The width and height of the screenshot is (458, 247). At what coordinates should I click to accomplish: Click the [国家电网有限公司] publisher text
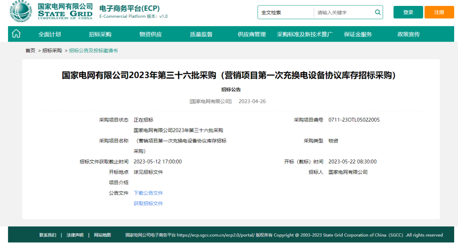tap(211, 101)
